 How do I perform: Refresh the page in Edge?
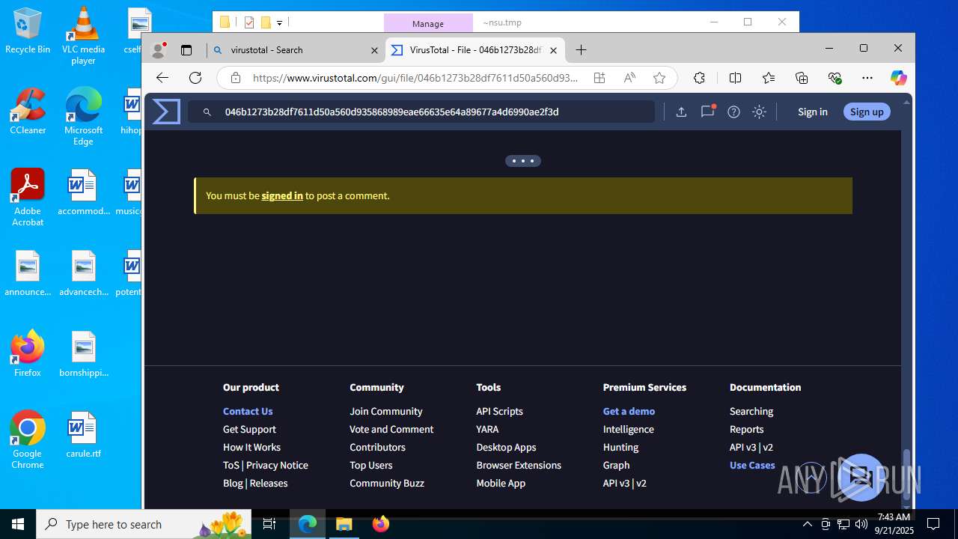pyautogui.click(x=195, y=78)
